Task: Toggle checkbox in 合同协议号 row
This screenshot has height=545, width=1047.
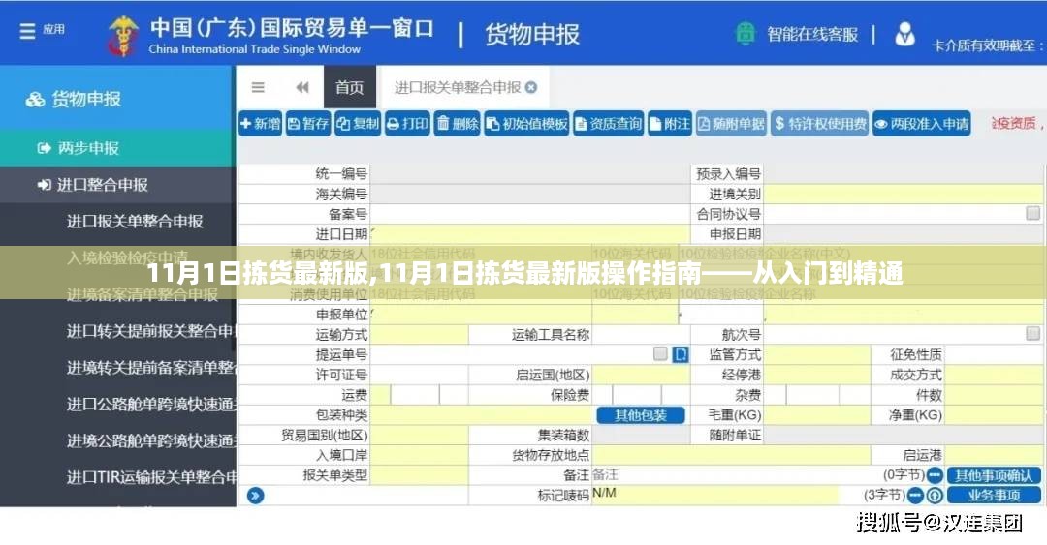Action: [1033, 213]
